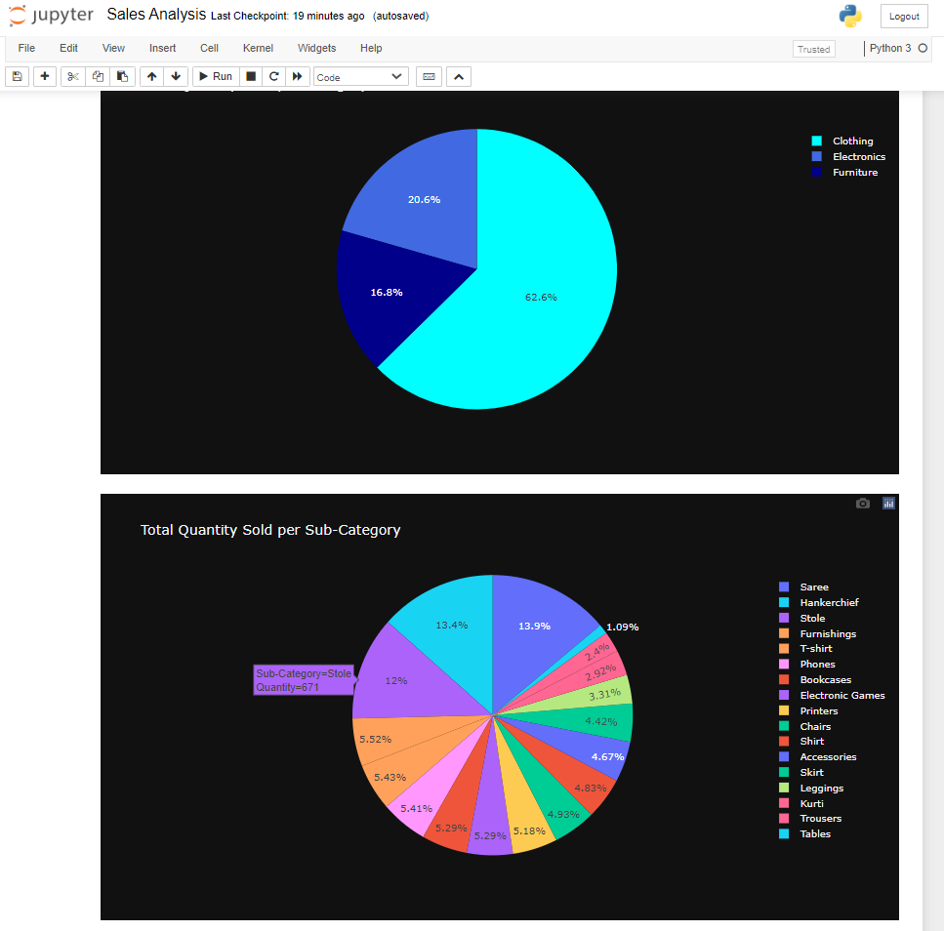Click the 'Total Quantity Sold per Sub-Category' title

[x=270, y=530]
